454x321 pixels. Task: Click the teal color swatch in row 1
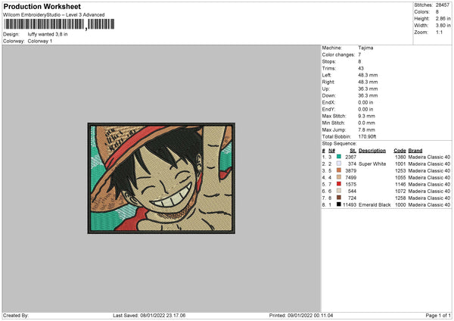(339, 157)
